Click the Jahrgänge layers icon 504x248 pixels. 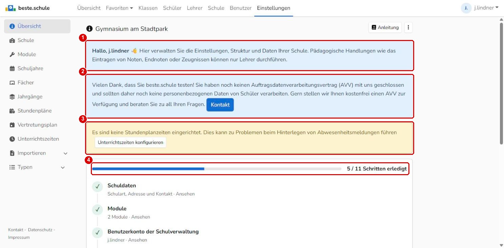12,97
